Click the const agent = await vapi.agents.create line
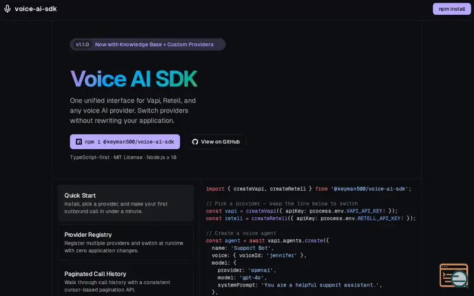 click(267, 241)
